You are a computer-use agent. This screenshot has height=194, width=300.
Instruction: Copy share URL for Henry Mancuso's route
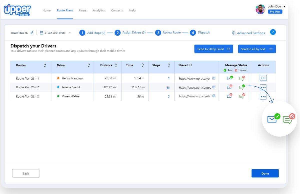point(214,78)
